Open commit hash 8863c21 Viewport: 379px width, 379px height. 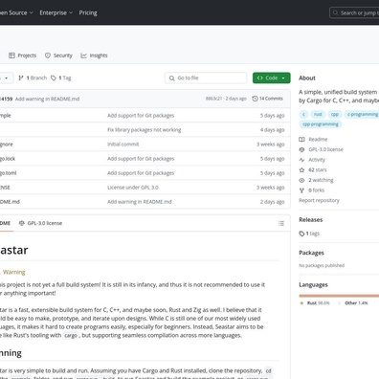213,99
